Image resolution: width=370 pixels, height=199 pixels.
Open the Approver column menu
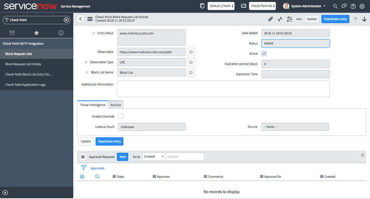pos(154,177)
